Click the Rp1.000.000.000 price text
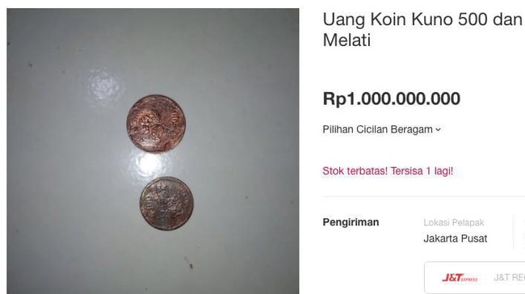 (x=392, y=99)
